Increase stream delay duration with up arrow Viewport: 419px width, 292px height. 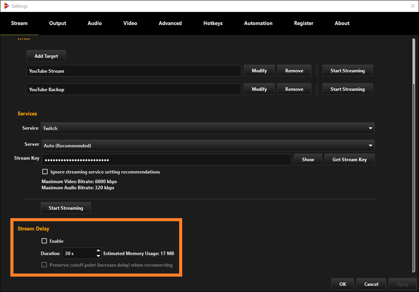(99, 250)
